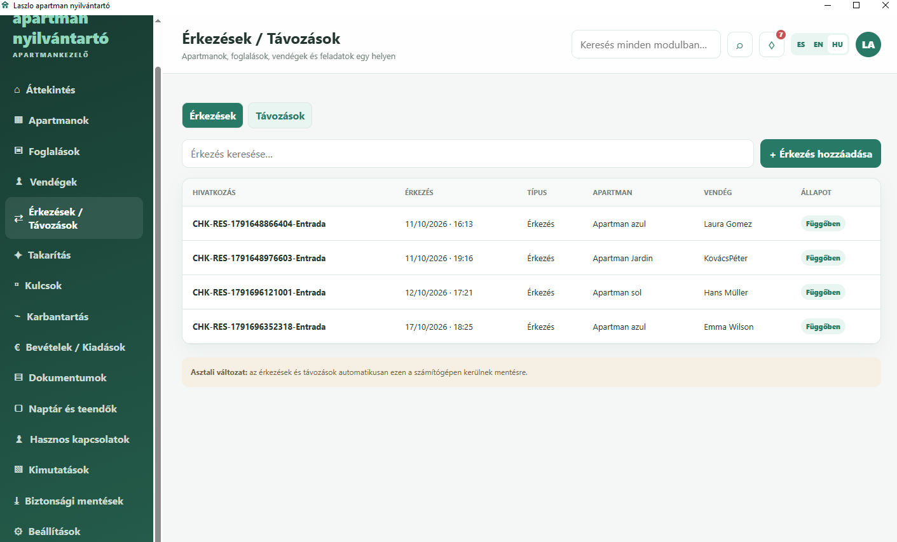Image resolution: width=897 pixels, height=542 pixels.
Task: Select the Érkezések tab
Action: coord(212,116)
